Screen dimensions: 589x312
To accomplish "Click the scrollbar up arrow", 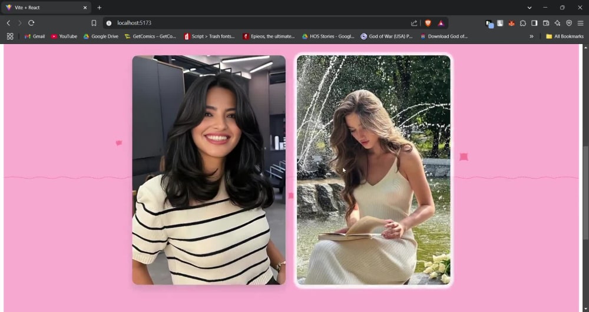I will click(x=585, y=48).
